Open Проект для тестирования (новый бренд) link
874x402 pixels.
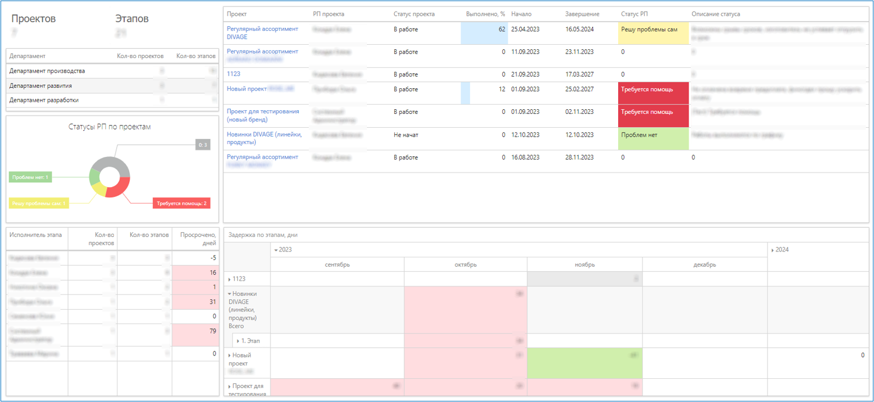(x=263, y=116)
